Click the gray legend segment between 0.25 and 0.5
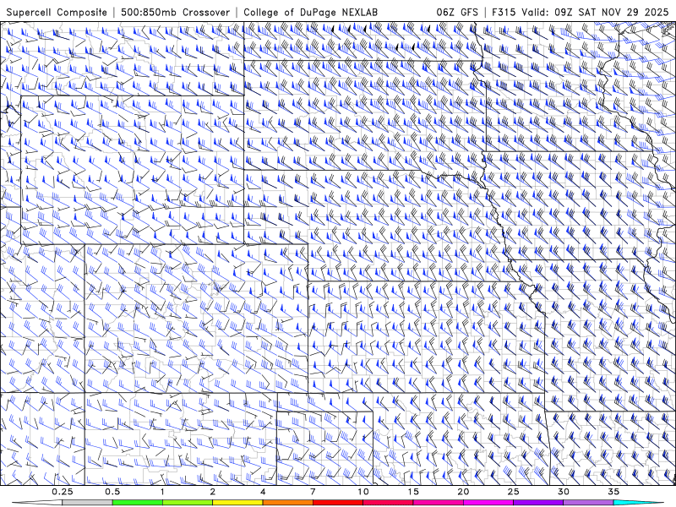The image size is (676, 507). (87, 503)
